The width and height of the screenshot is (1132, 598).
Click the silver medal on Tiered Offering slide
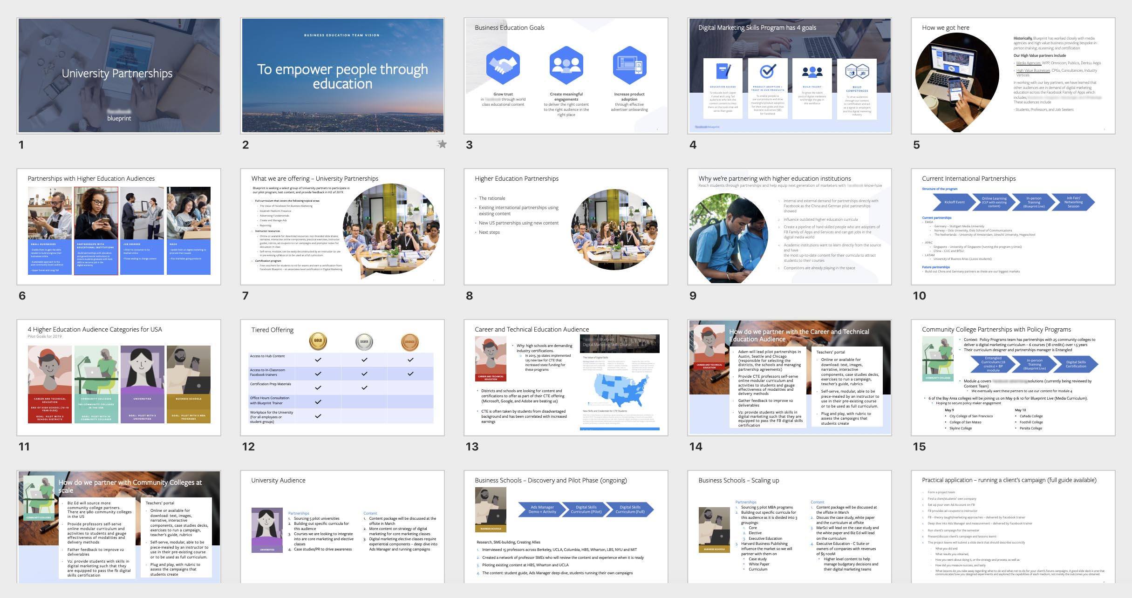point(364,341)
